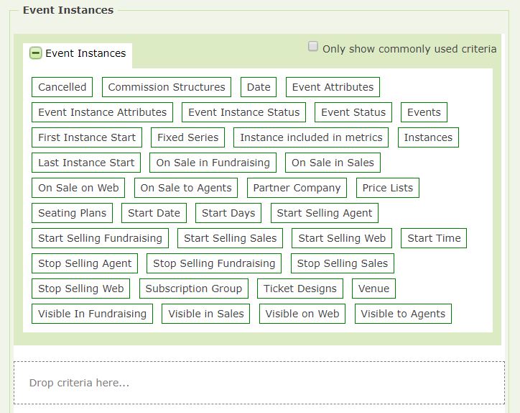Select the Venue criterion

(373, 289)
